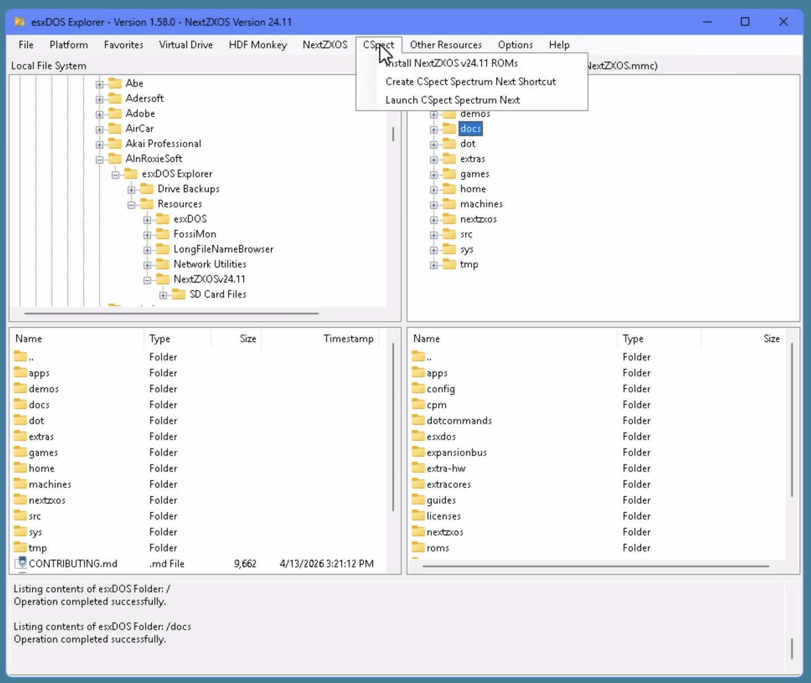The image size is (811, 683).
Task: Click the licenses folder icon
Action: pyautogui.click(x=418, y=516)
